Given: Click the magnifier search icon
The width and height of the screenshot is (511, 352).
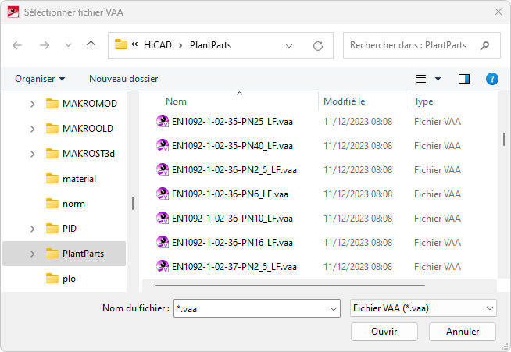Looking at the screenshot, I should (x=484, y=45).
